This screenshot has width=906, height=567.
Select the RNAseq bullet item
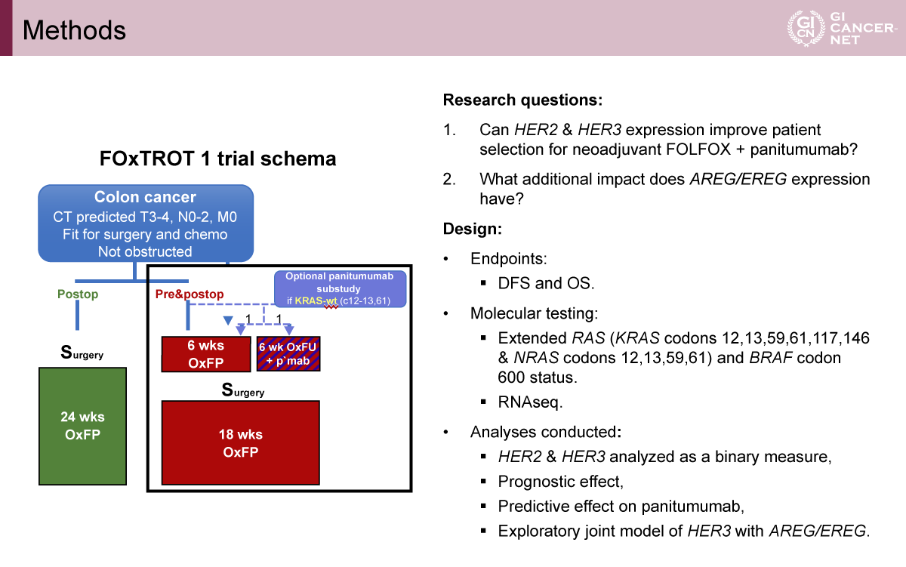(530, 402)
